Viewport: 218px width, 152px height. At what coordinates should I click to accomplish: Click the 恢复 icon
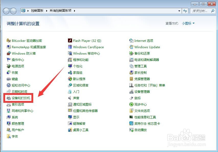pos(9,72)
